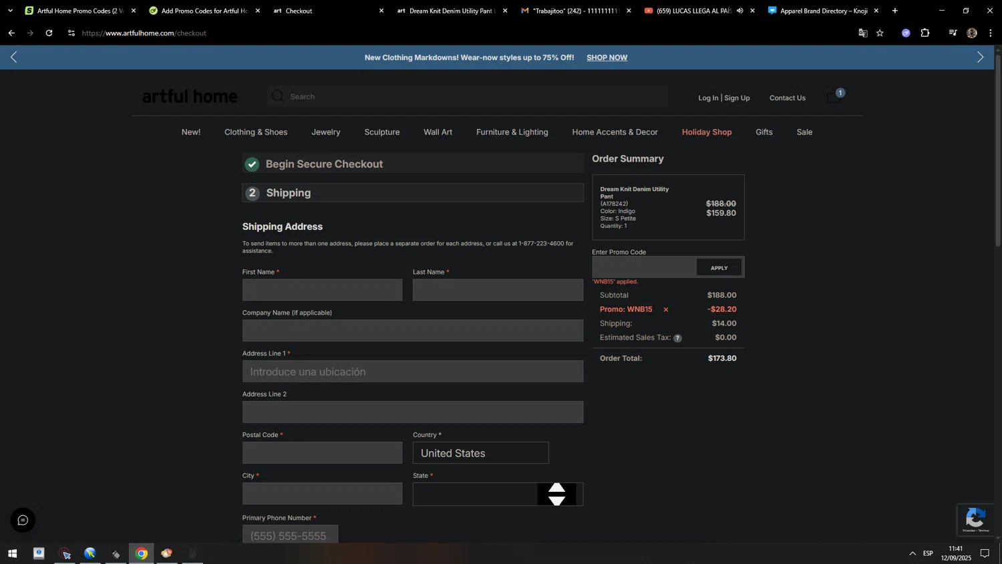Switch to Apparel Brand Directory Knoji tab
The width and height of the screenshot is (1002, 564).
coord(824,11)
